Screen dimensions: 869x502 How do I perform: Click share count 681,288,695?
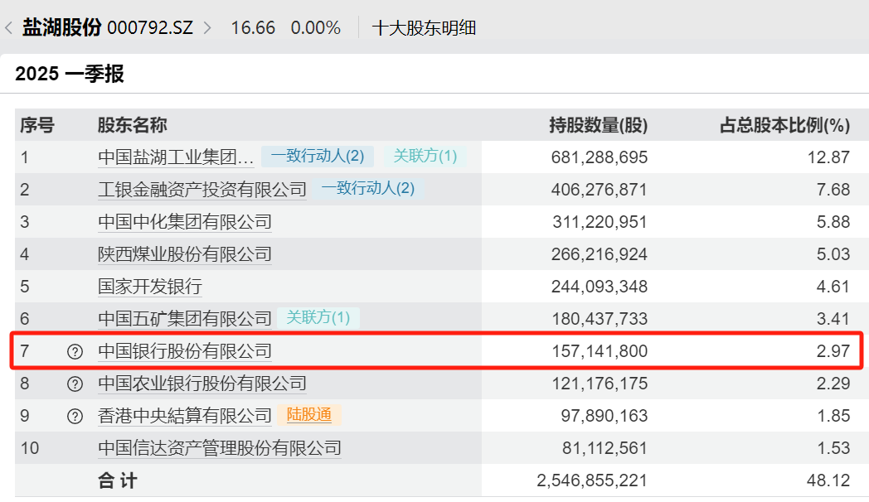point(600,157)
